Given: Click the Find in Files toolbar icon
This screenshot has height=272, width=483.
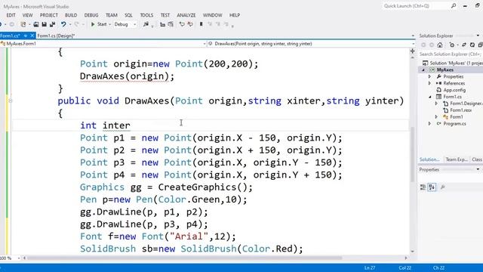Looking at the screenshot, I should point(146,24).
